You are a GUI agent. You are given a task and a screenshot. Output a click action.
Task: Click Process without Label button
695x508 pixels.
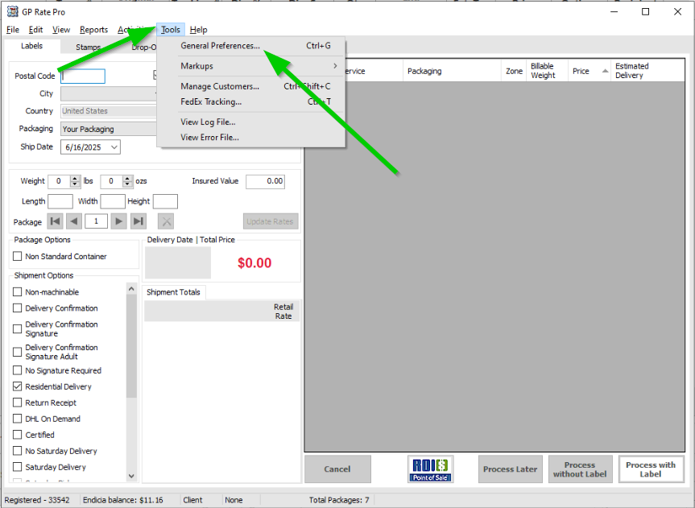pyautogui.click(x=580, y=469)
